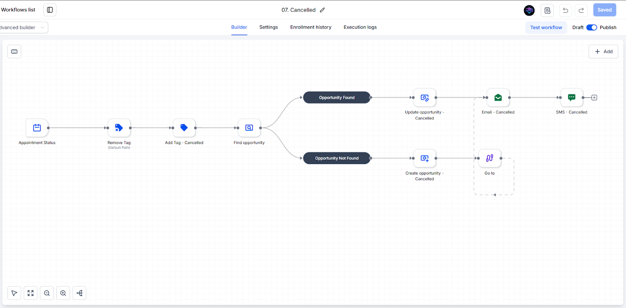Select the Email - Cancelled node
Viewport: 626px width, 308px height.
click(498, 98)
